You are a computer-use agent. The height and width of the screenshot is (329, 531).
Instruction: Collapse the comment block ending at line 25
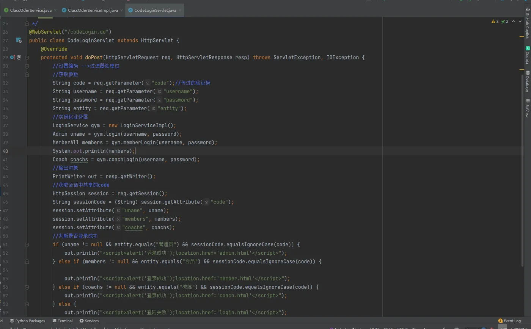(27, 23)
